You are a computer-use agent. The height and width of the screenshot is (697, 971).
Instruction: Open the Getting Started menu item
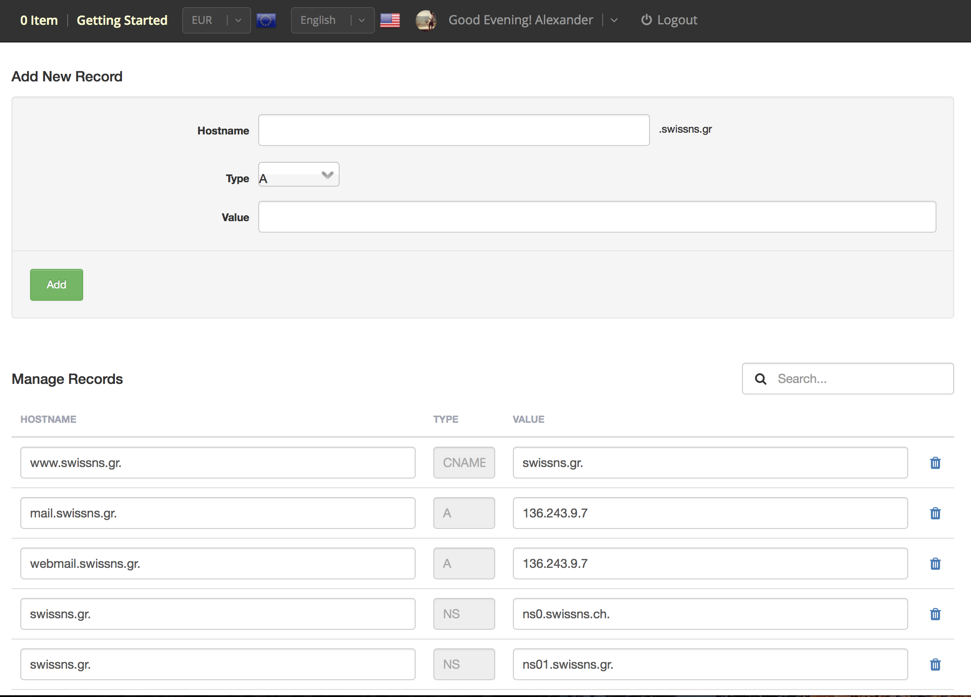(x=122, y=20)
